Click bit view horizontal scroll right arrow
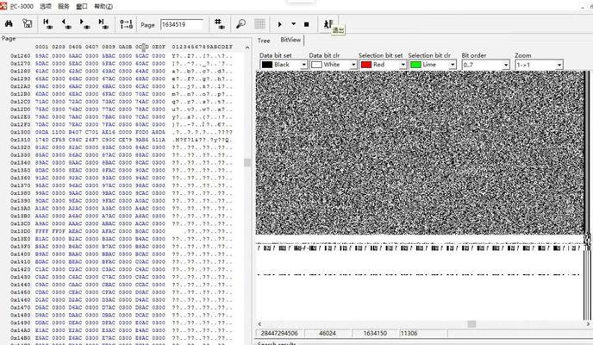The image size is (593, 345). click(588, 323)
